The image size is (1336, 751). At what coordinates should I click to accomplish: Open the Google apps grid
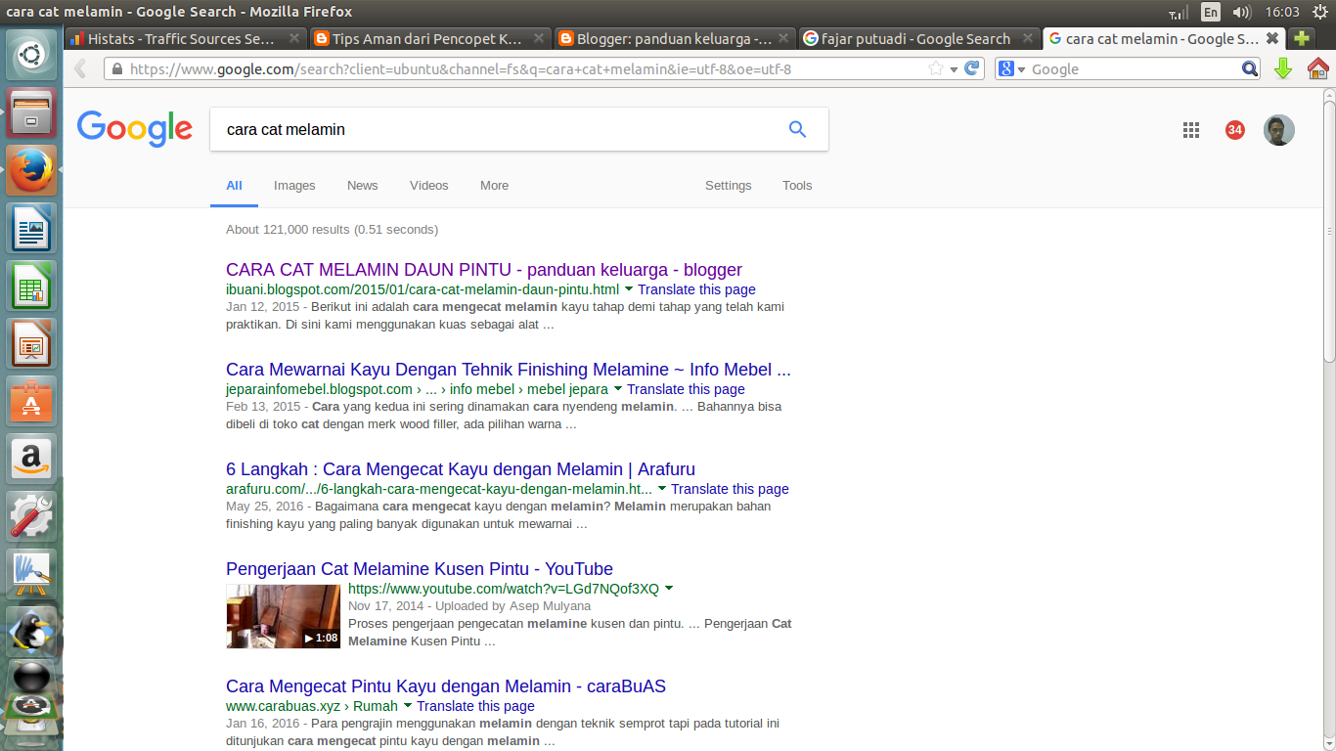tap(1190, 130)
